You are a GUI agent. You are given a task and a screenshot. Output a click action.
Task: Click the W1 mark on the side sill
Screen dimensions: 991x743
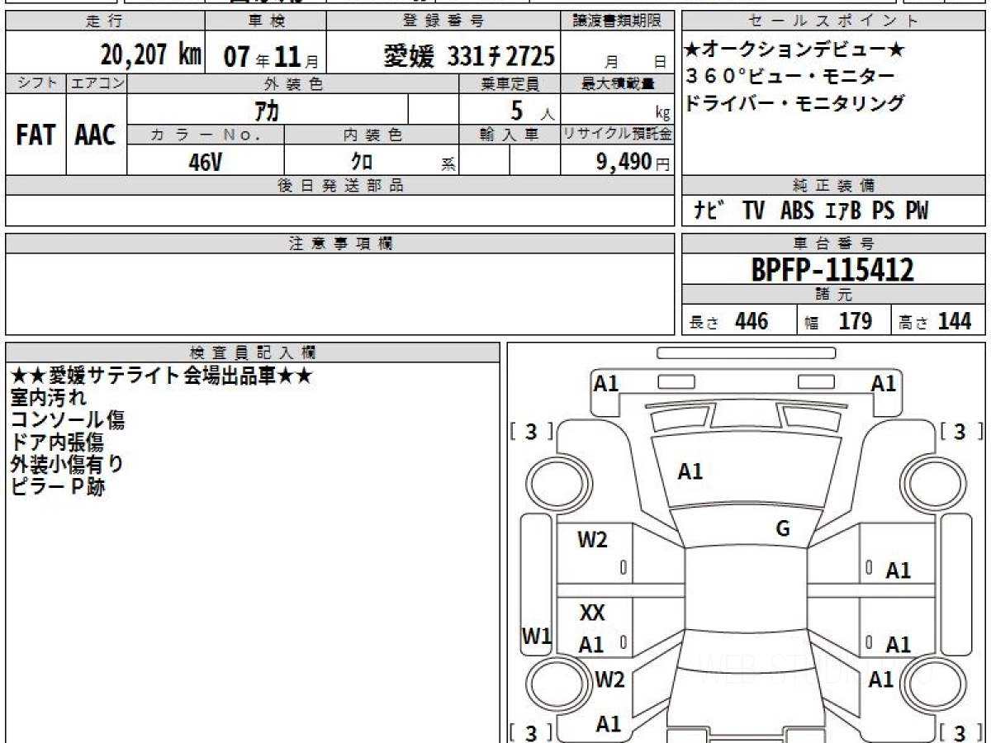pos(537,636)
